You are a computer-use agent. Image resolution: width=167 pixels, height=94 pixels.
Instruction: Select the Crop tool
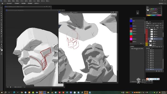click(x=1, y=16)
